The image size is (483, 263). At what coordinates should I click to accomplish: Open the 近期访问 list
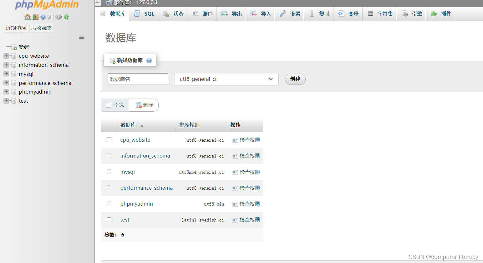click(x=16, y=28)
